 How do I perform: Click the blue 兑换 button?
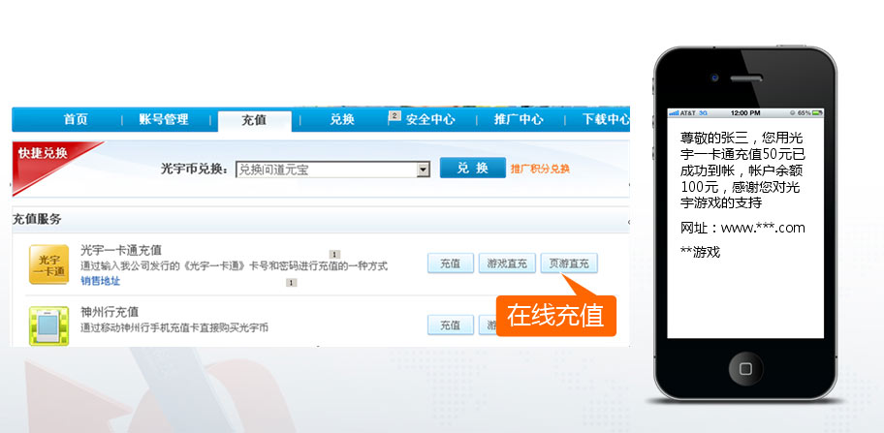[x=472, y=169]
